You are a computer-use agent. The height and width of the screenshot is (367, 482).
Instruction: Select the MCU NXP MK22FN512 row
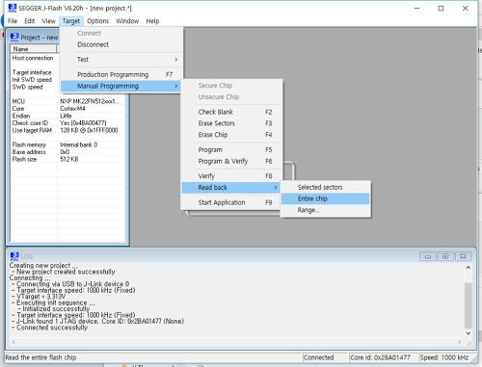(x=67, y=101)
